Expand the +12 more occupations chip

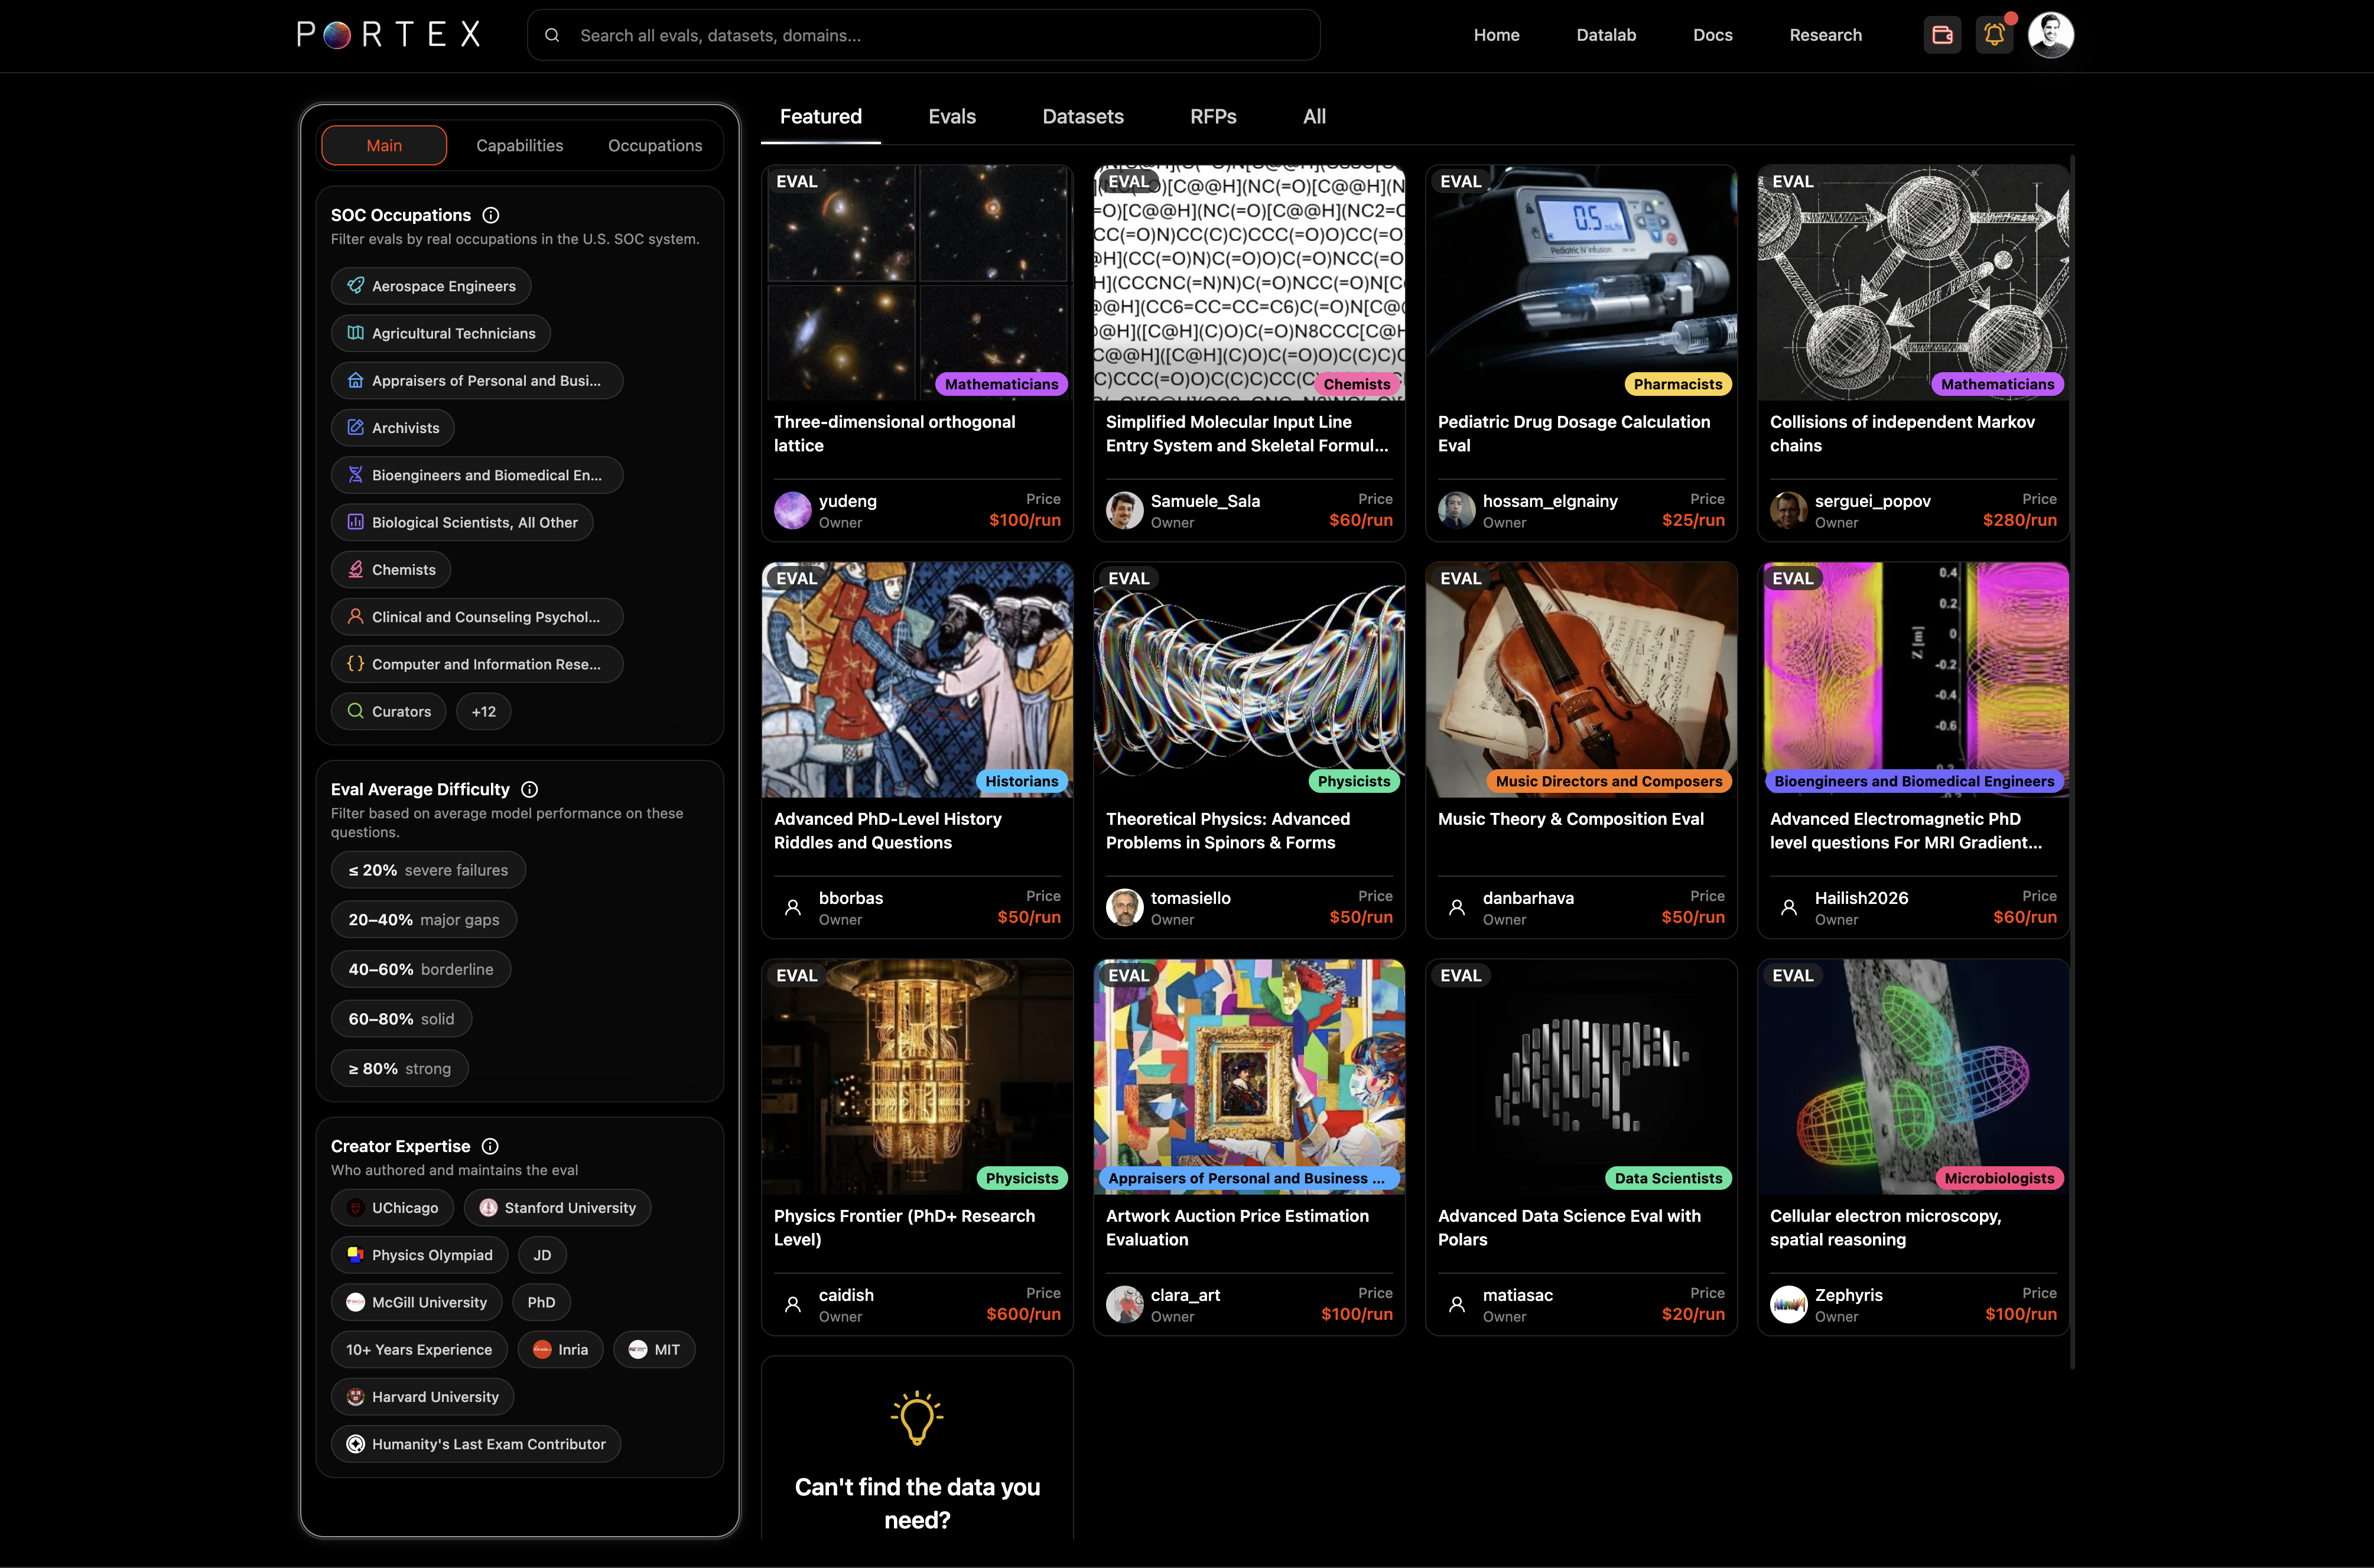pos(483,712)
